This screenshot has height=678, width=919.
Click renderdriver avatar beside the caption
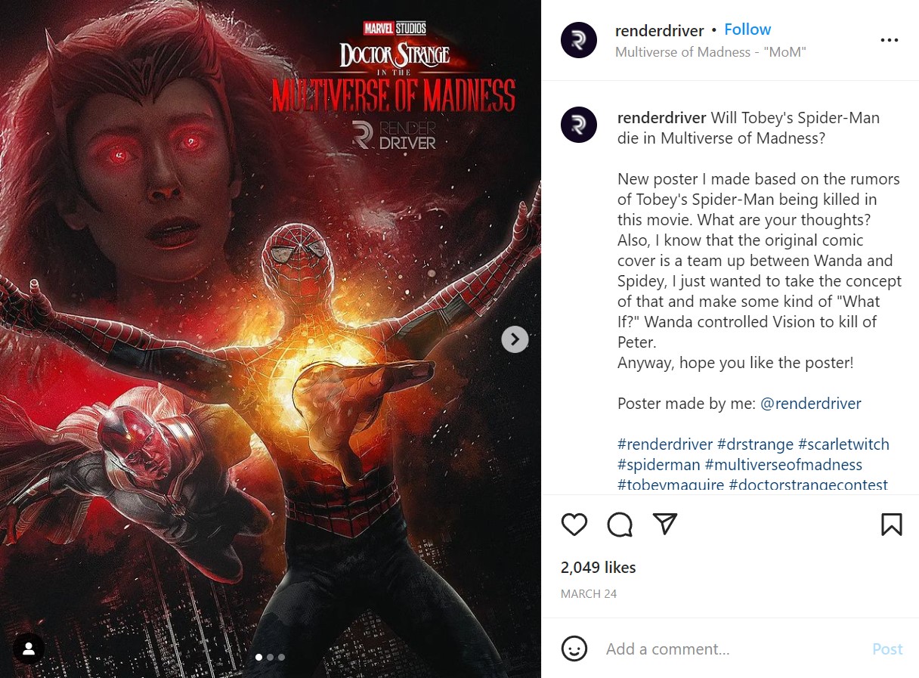579,125
